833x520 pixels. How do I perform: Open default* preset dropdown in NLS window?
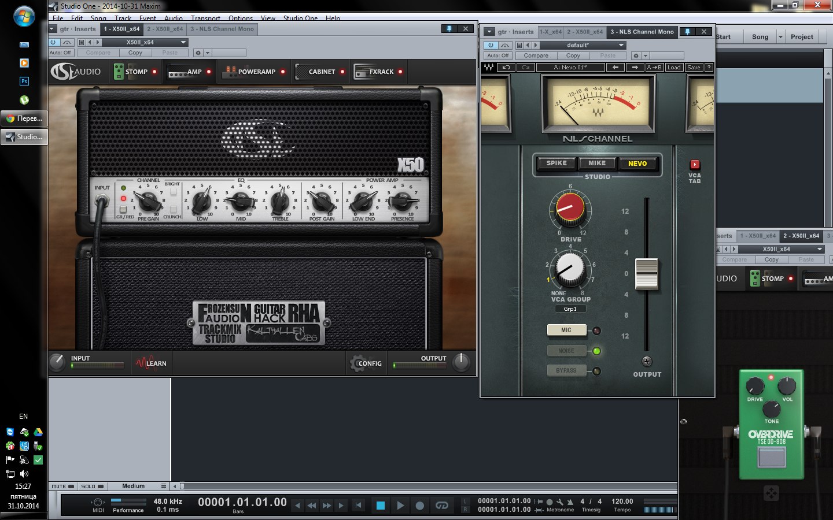(583, 45)
